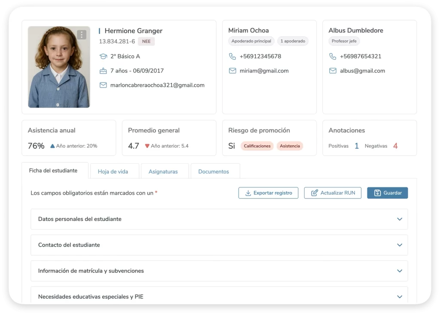Click the phone icon next to +56987654321
Viewport: 440px width, 315px height.
click(333, 56)
